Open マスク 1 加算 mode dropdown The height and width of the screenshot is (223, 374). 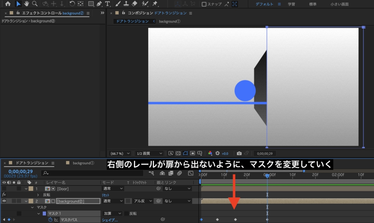[x=112, y=214]
